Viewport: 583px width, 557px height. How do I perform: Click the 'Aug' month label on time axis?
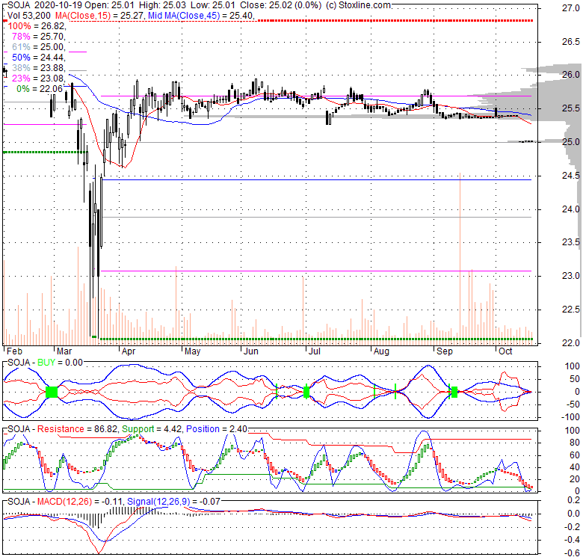[381, 351]
